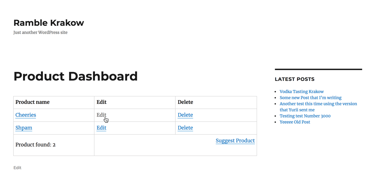
Task: Click the Delete column header
Action: (x=185, y=102)
